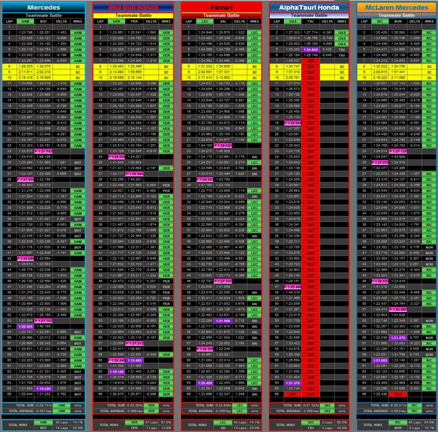Screen dimensions: 438x432
Task: Select the yellow Teammate Battle bar under Red Bull
Action: click(133, 15)
